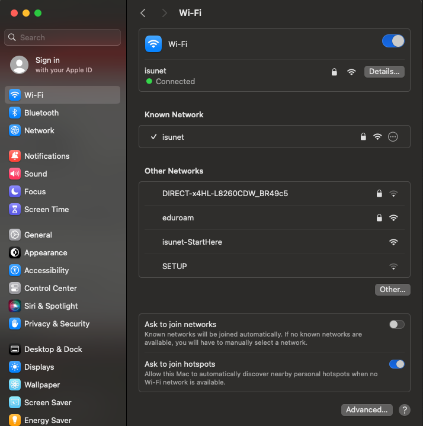The height and width of the screenshot is (426, 423).
Task: Click the blue Wi-Fi icon in header panel
Action: point(153,44)
